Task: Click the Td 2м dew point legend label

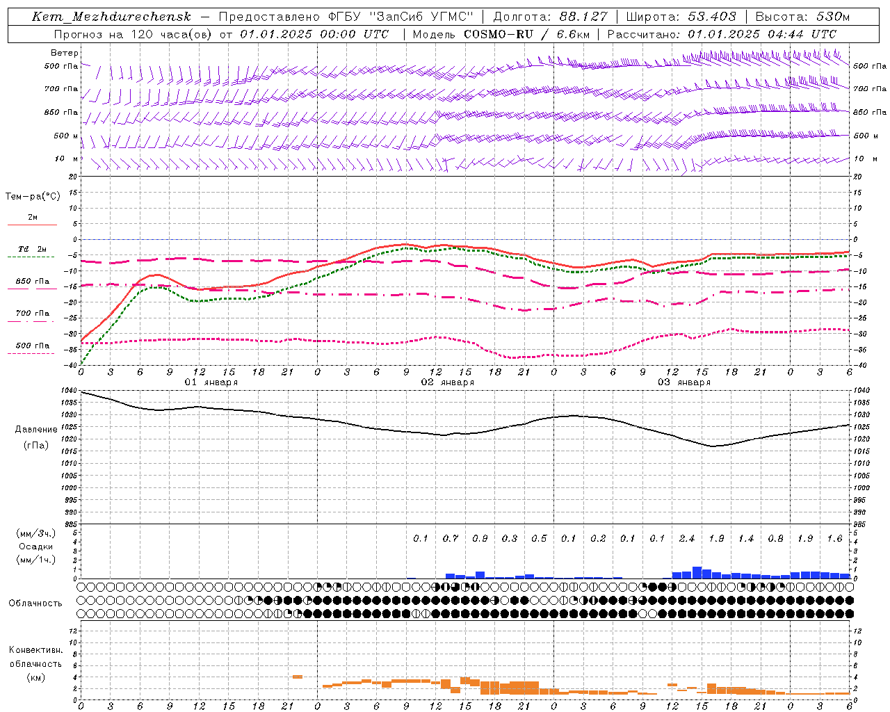Action: click(32, 249)
